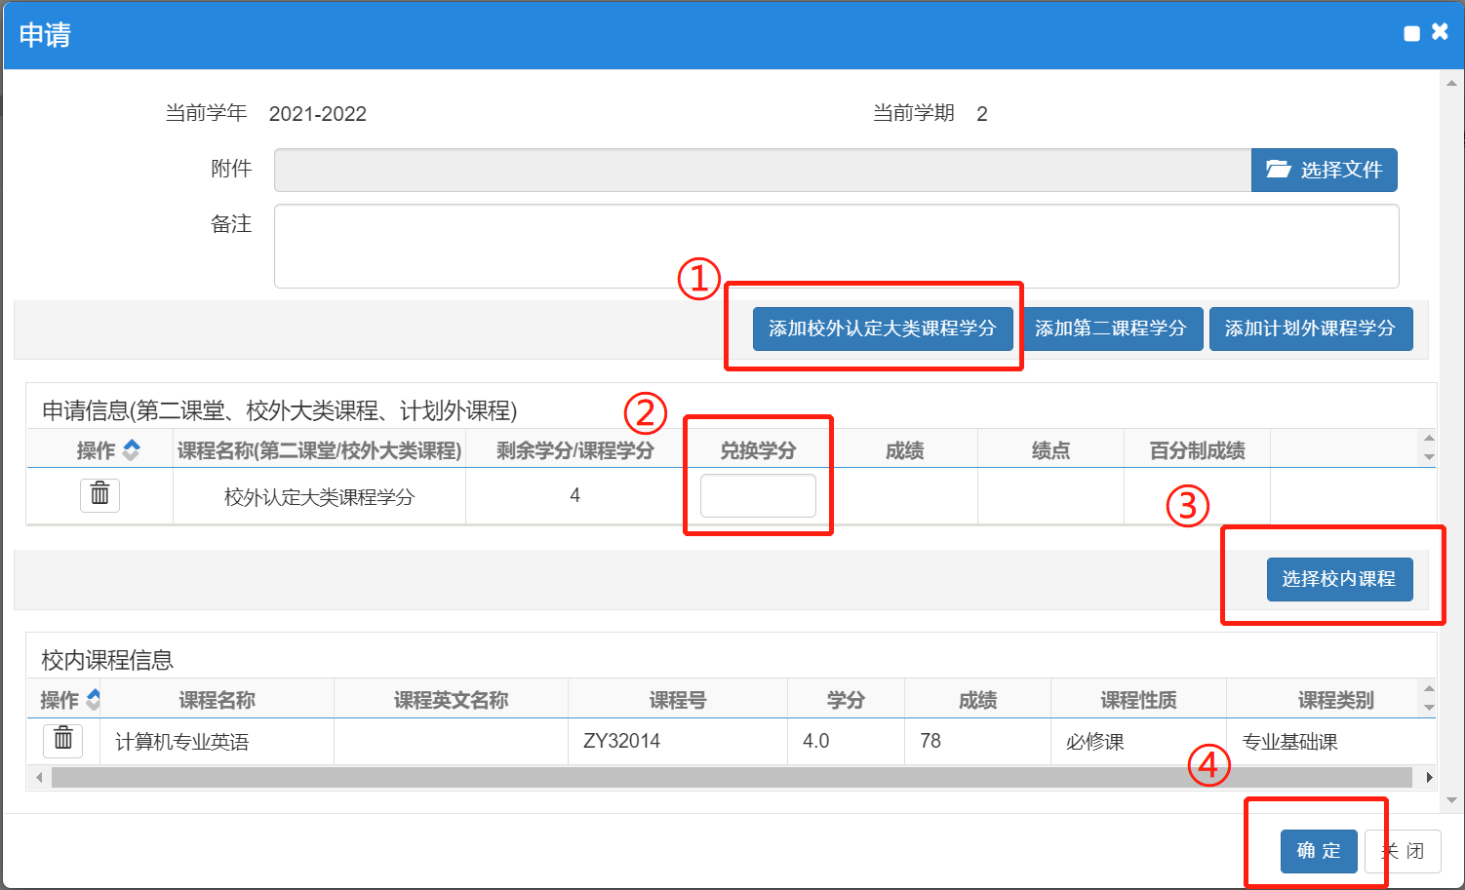1465x890 pixels.
Task: Click the 关闭 button at bottom
Action: tap(1403, 851)
